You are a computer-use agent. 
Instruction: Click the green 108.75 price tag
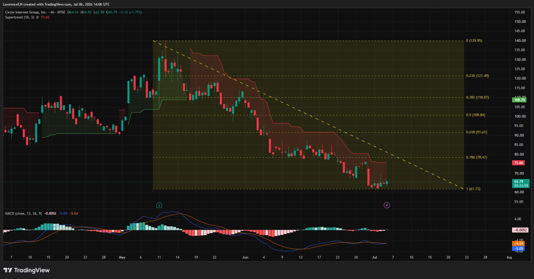(x=519, y=100)
